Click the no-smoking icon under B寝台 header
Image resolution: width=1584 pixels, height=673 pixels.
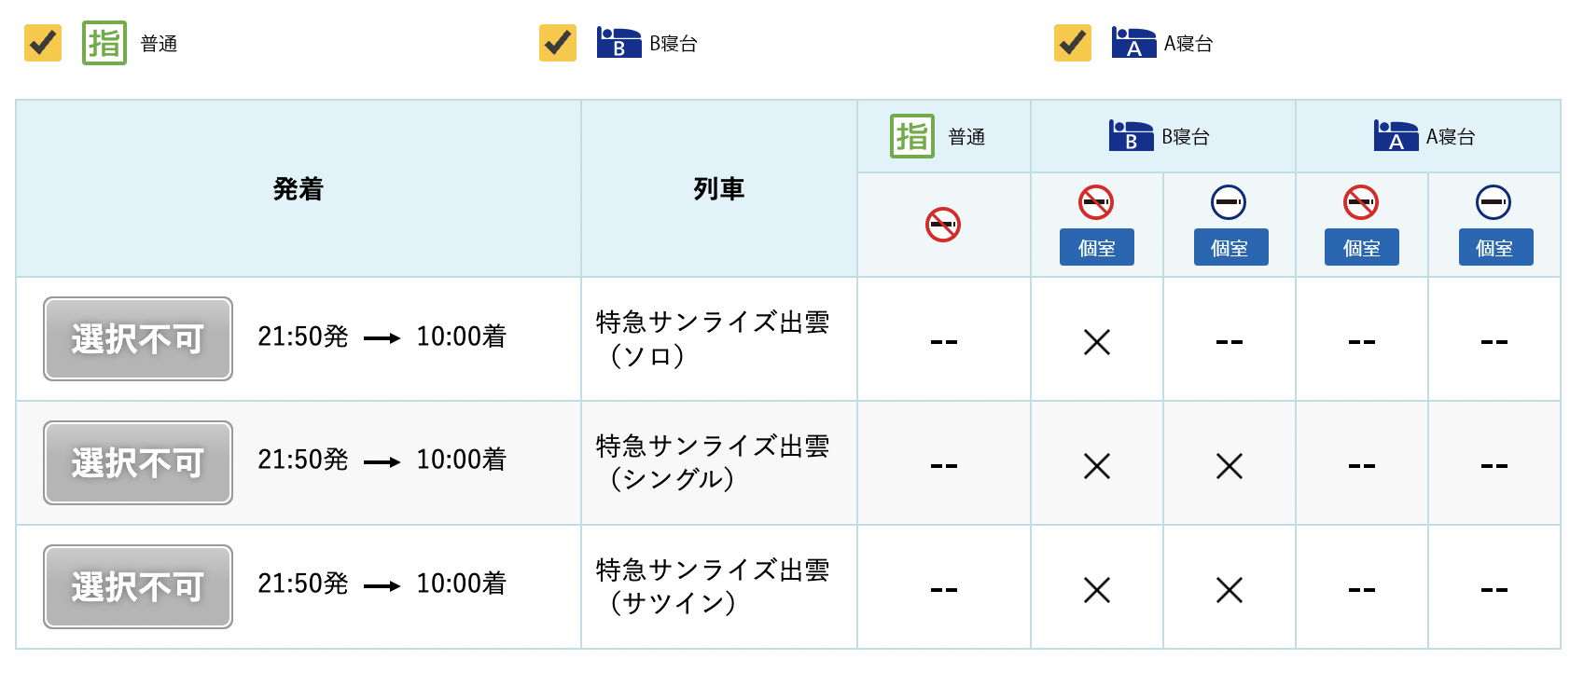1096,202
